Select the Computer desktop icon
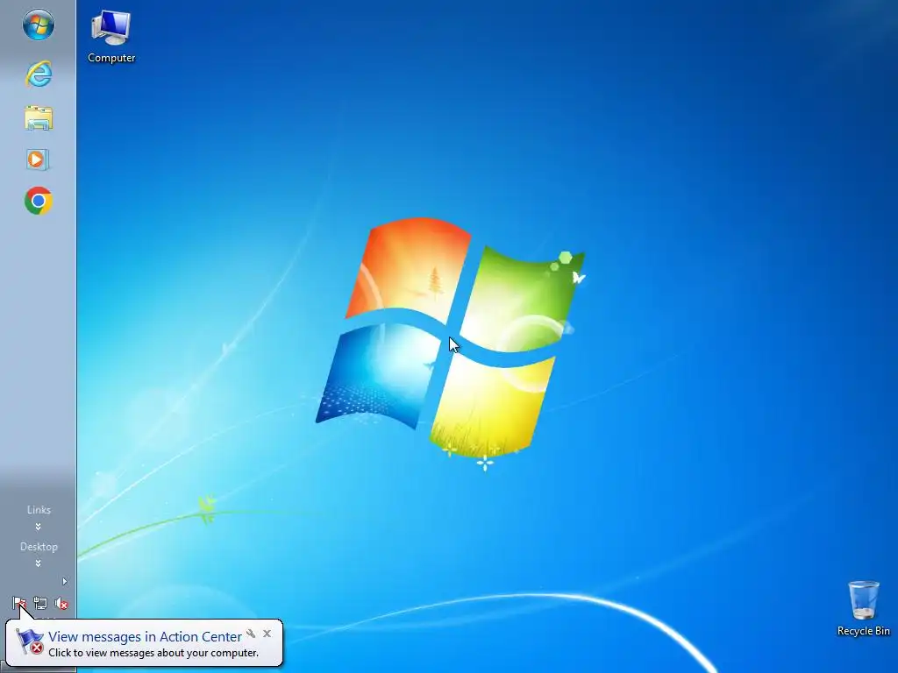The image size is (898, 673). (x=111, y=37)
